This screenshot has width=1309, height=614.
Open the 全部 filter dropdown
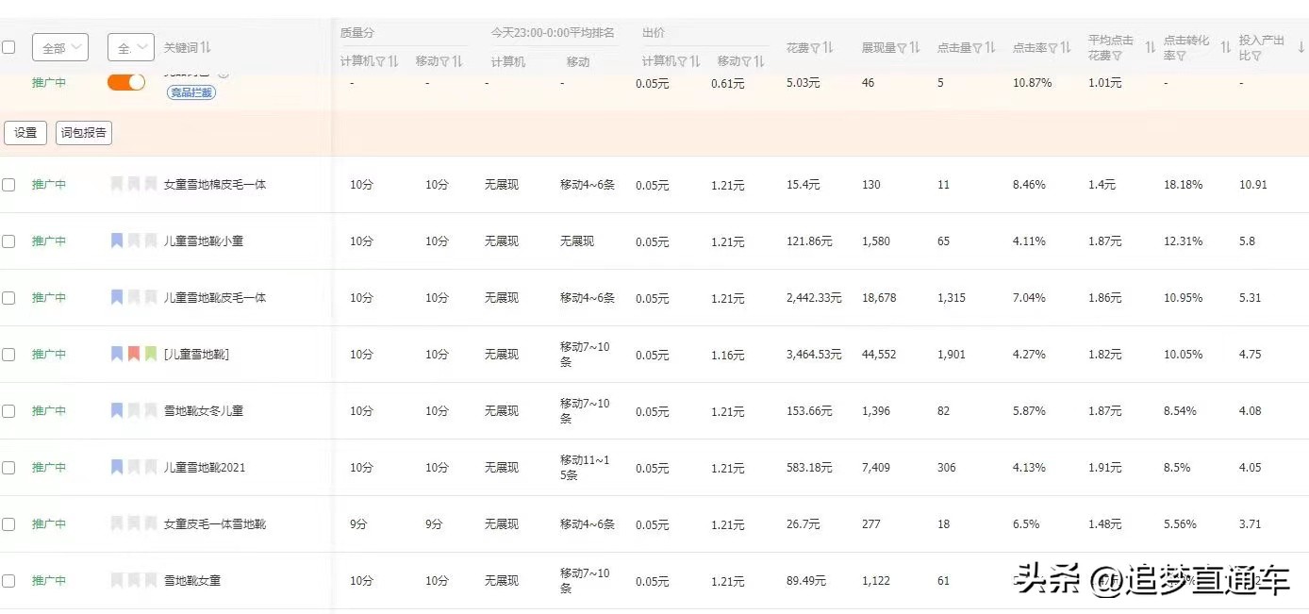(60, 47)
